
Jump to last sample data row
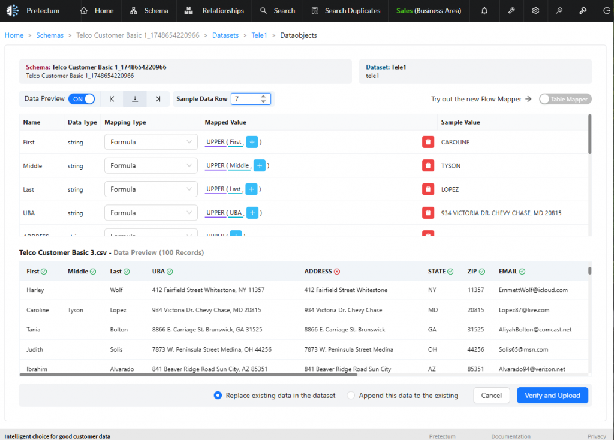(x=158, y=99)
